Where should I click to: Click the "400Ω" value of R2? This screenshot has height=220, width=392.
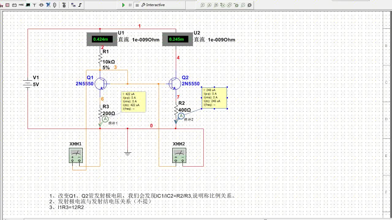[x=184, y=110]
